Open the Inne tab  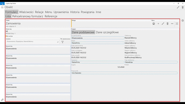pyautogui.click(x=98, y=12)
